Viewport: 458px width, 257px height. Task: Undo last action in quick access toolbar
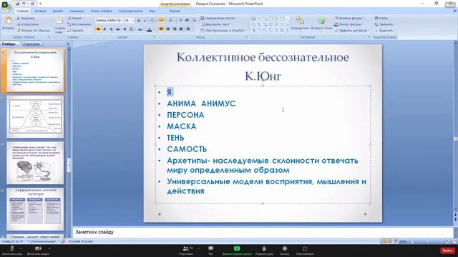pos(24,4)
